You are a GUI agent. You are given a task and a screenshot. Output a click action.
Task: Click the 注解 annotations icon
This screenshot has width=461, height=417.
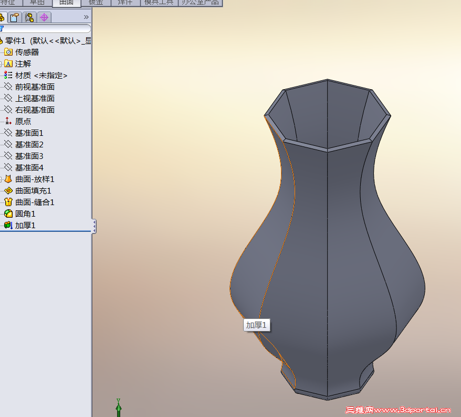[8, 63]
